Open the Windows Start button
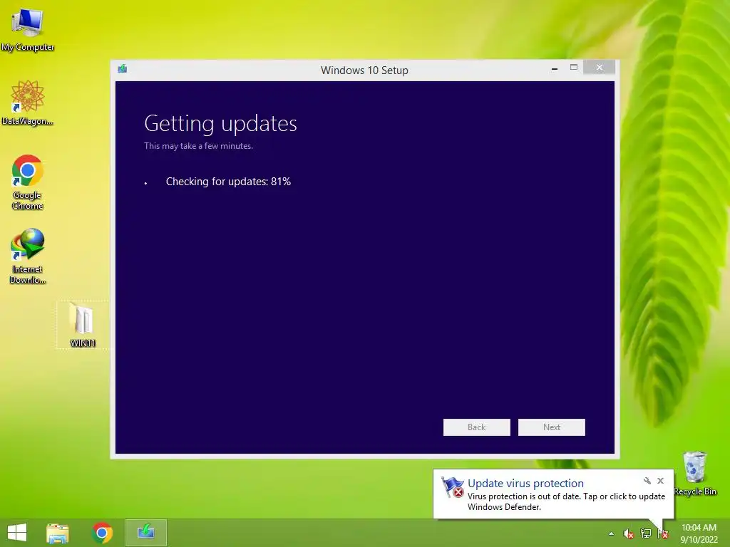Viewport: 730px width, 547px height. pyautogui.click(x=17, y=533)
